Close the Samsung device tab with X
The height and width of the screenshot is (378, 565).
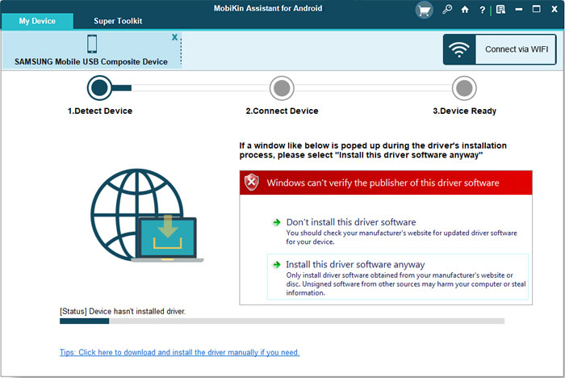pos(174,37)
